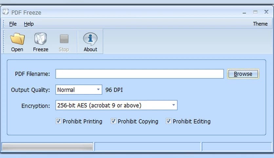The width and height of the screenshot is (274, 158).
Task: Start freezing with the ice cube icon
Action: [41, 39]
